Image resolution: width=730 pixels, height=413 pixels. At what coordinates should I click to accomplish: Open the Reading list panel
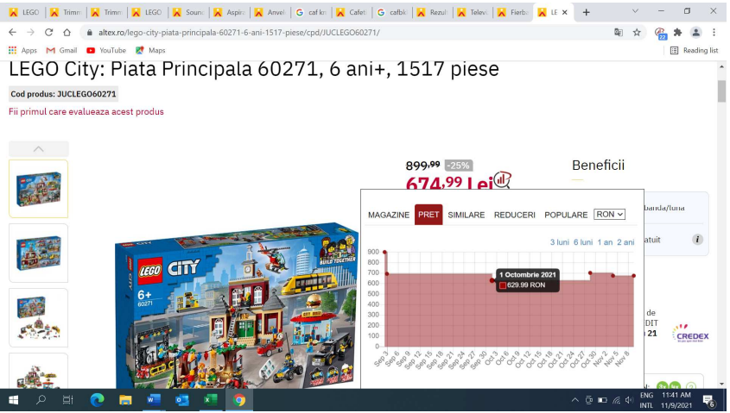click(694, 50)
